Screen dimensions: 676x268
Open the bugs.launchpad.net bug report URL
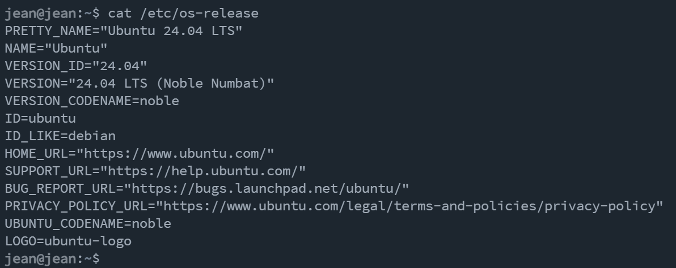(267, 188)
